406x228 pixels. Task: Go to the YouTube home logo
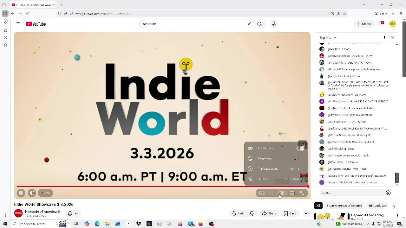tap(36, 24)
